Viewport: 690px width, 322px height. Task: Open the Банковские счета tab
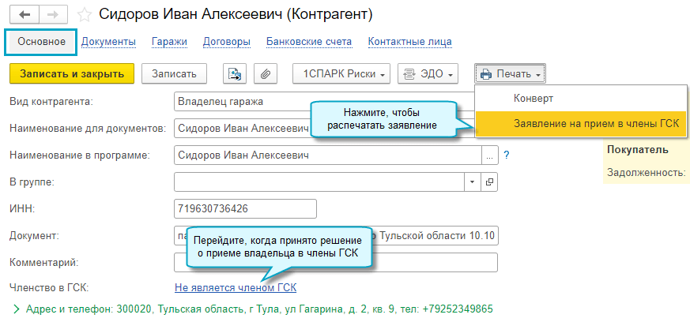309,42
